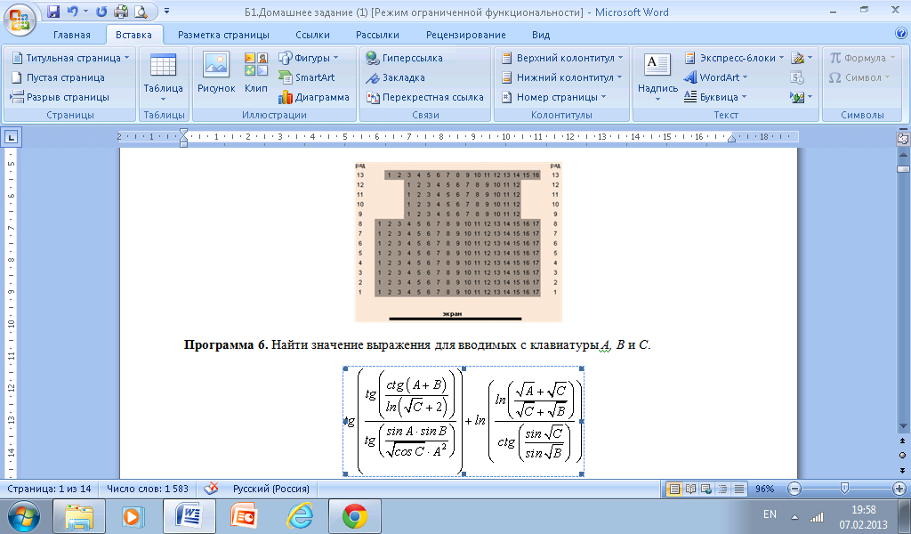Open the Клип clip art tool
Screen dimensions: 911x534
pyautogui.click(x=256, y=72)
